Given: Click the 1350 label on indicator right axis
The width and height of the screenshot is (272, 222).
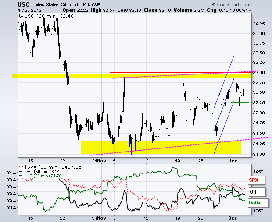Looking at the screenshot, I should click(x=258, y=211).
